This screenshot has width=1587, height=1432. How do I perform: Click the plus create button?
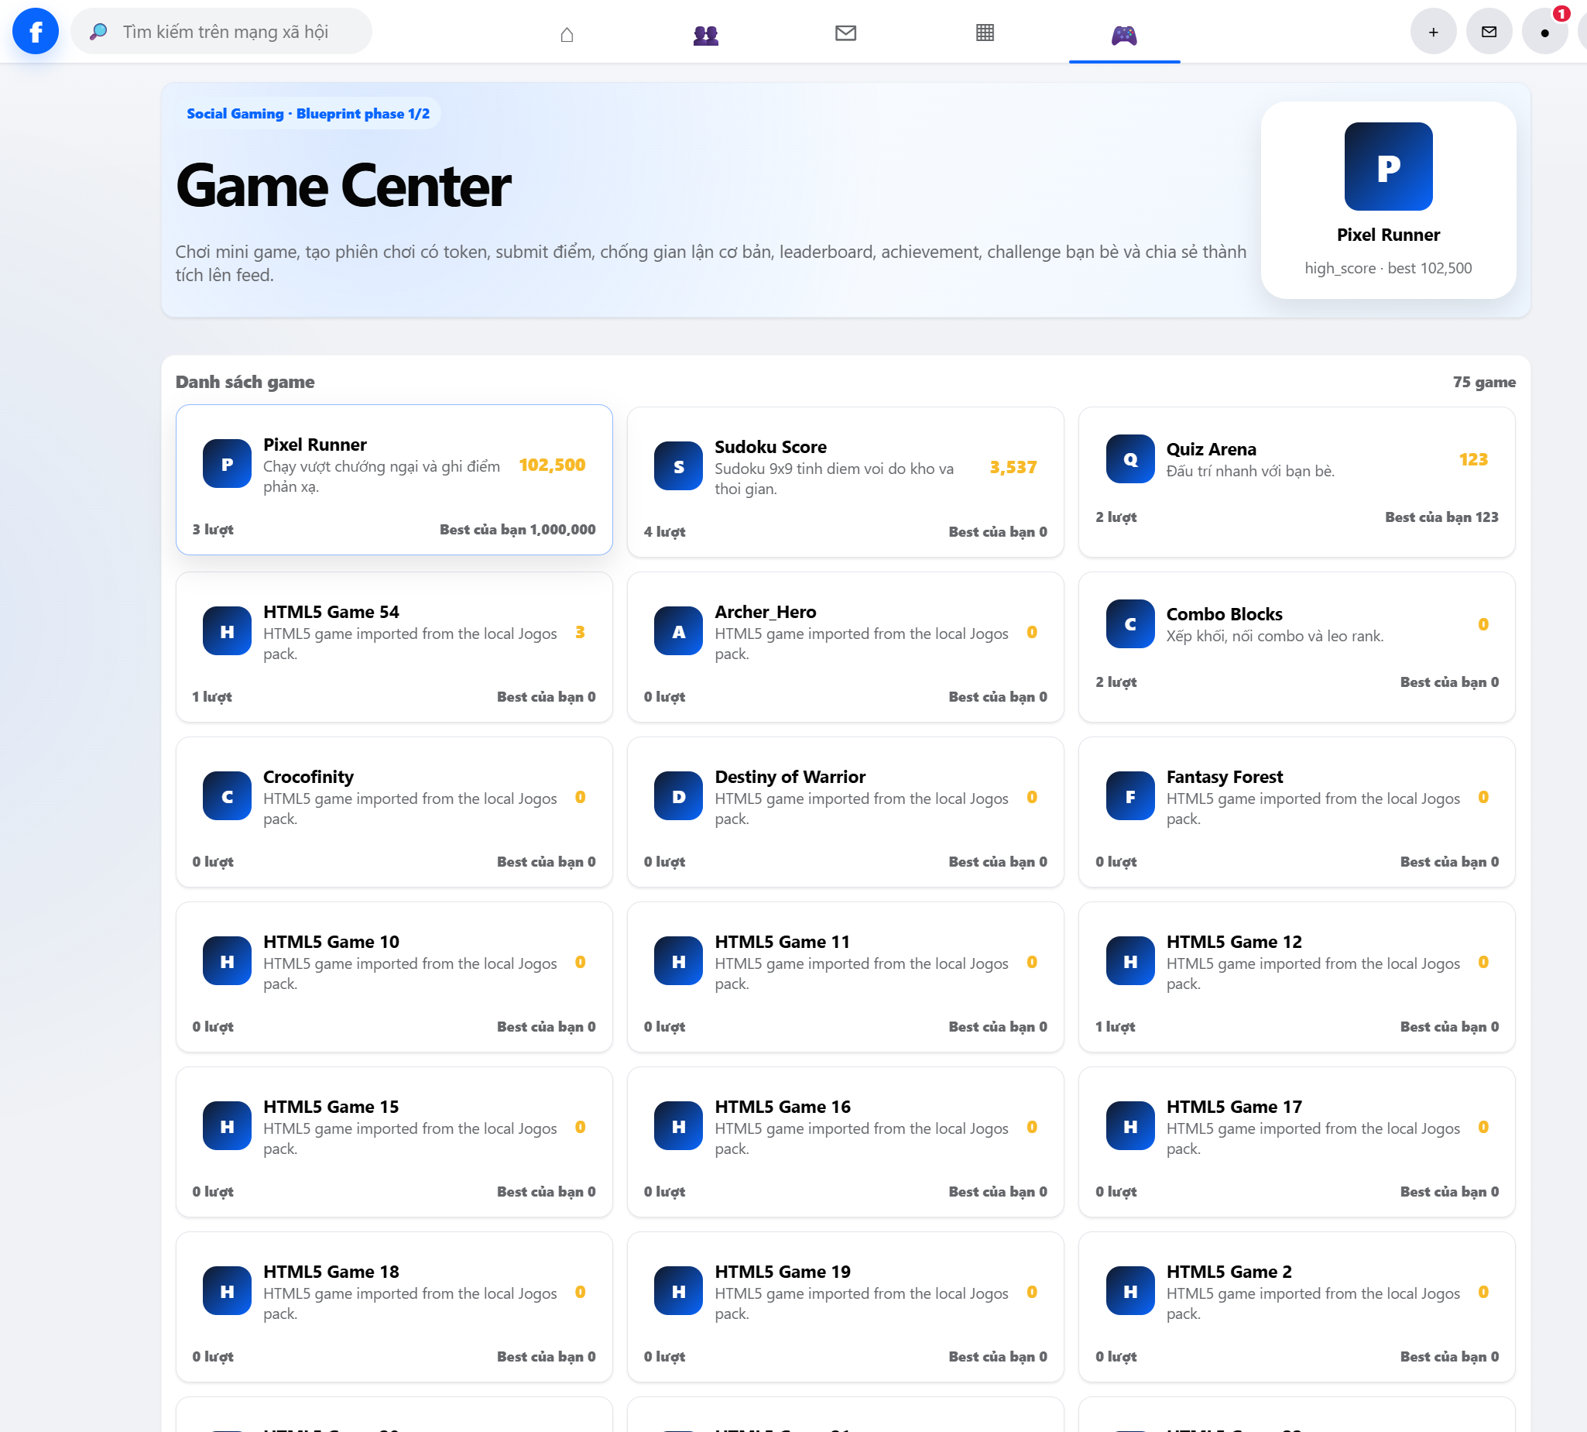[x=1433, y=32]
